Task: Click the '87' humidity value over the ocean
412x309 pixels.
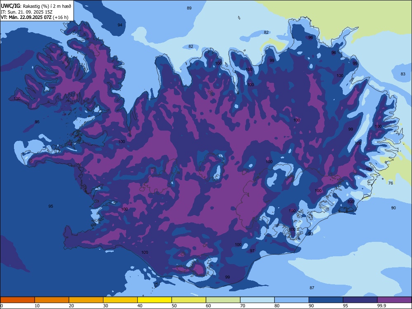Action: click(312, 288)
